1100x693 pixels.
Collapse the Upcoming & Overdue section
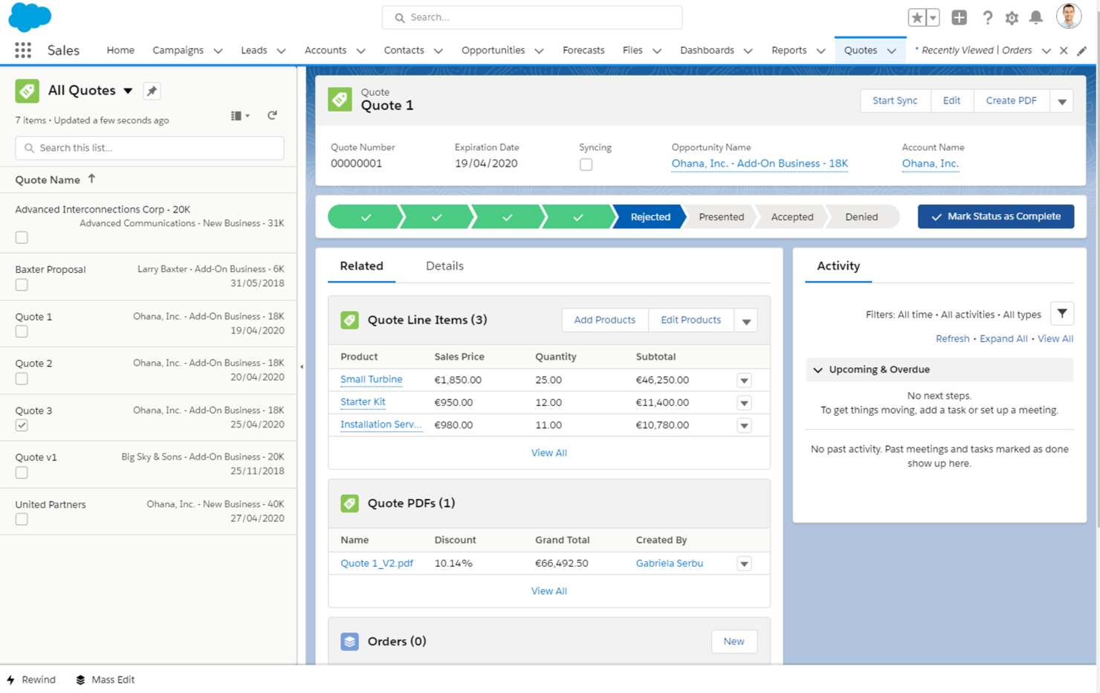818,370
